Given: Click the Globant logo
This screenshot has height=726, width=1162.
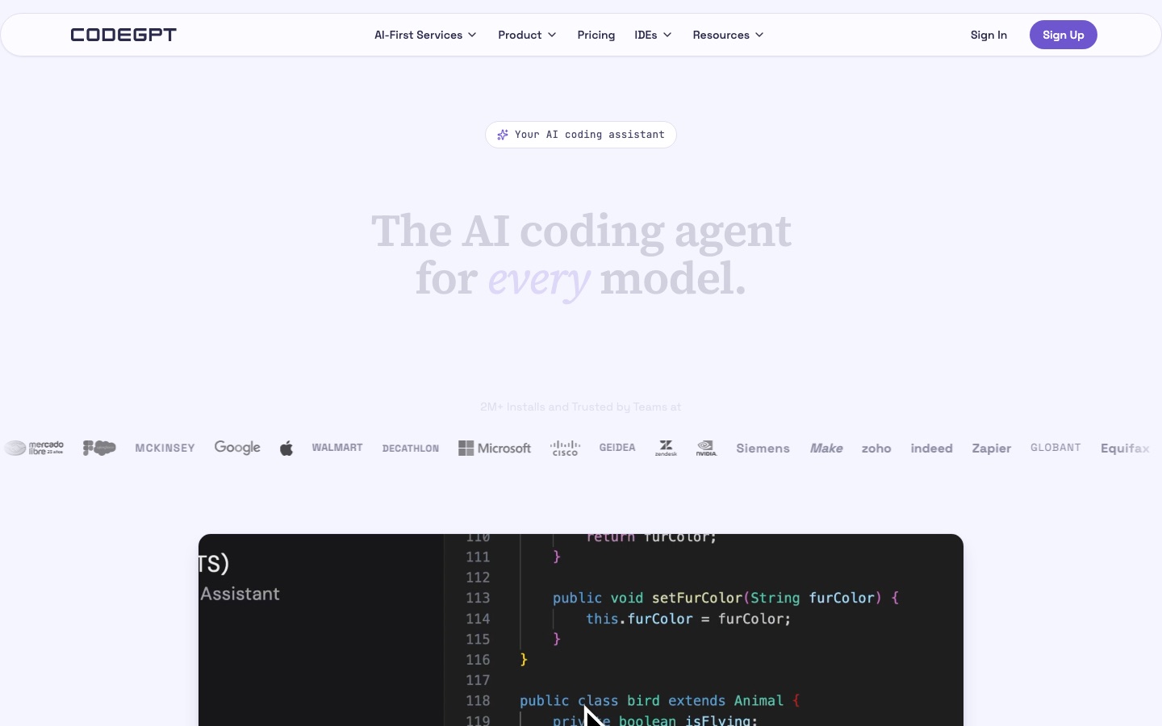Looking at the screenshot, I should click(x=1055, y=448).
